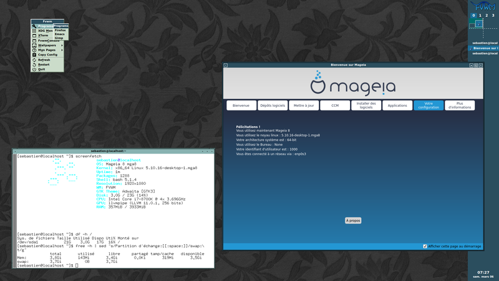Click the 07:27 clock in the panel
499x281 pixels.
pyautogui.click(x=483, y=272)
